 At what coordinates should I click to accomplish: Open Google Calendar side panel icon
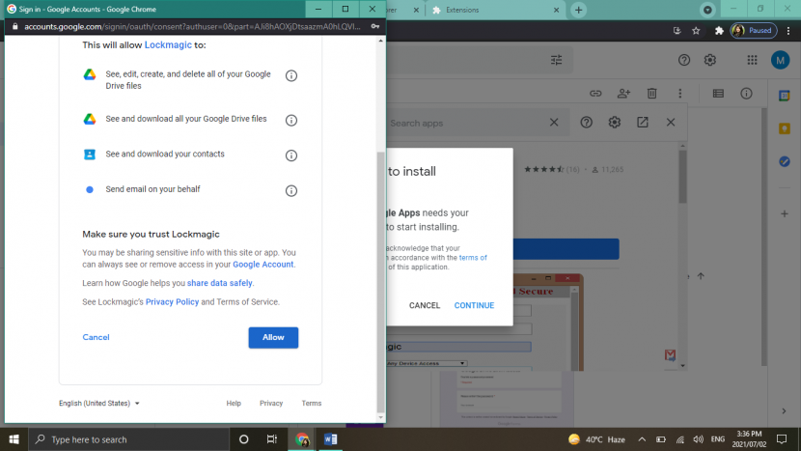pos(785,96)
